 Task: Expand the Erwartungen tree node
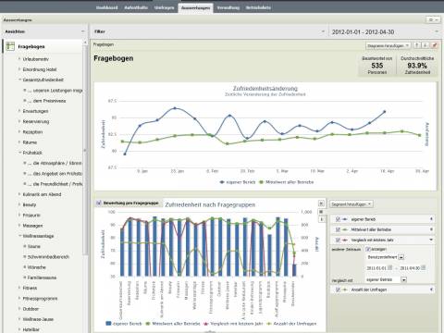(x=19, y=111)
